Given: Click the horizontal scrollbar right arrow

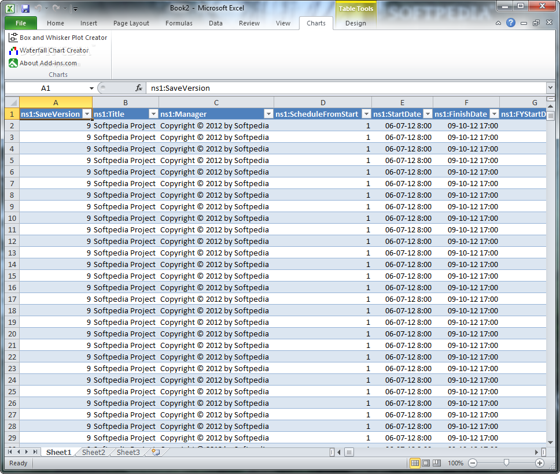Looking at the screenshot, I should coord(536,452).
